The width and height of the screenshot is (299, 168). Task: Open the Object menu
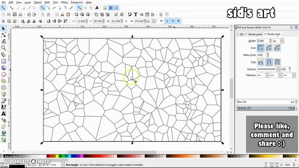tap(38, 2)
